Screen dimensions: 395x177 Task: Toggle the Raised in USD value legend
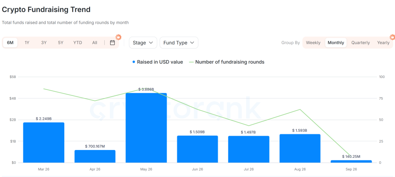[158, 62]
